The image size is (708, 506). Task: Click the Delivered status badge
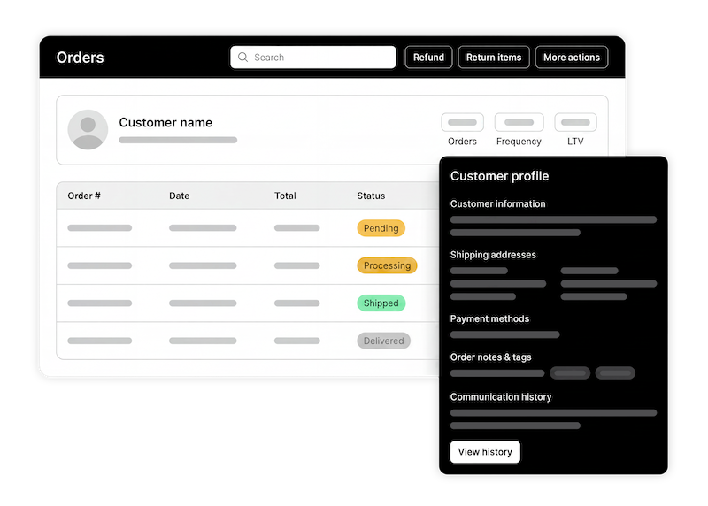coord(384,341)
